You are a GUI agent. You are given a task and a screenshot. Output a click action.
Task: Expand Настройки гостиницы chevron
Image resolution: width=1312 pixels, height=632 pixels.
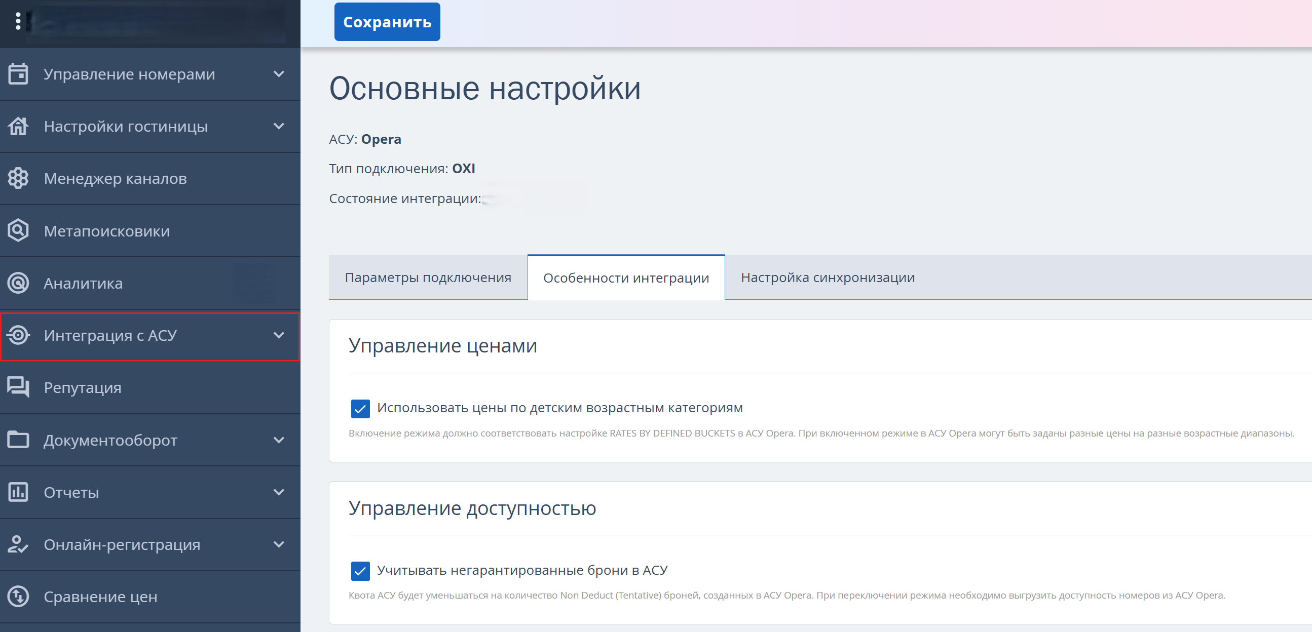tap(279, 126)
